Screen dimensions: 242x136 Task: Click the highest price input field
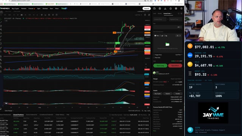[x=175, y=19]
